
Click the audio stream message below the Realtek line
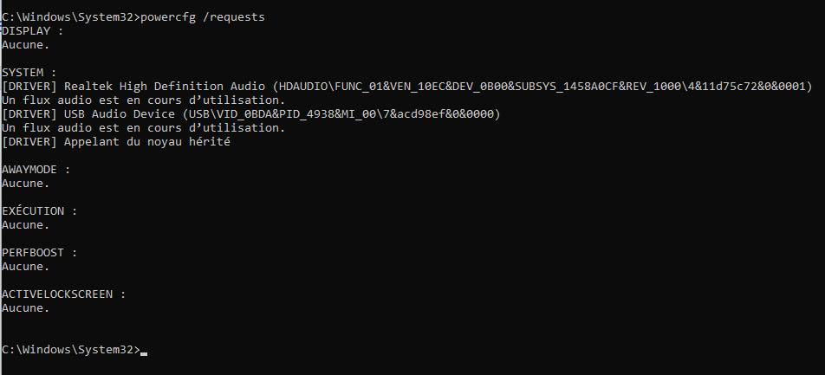point(143,100)
